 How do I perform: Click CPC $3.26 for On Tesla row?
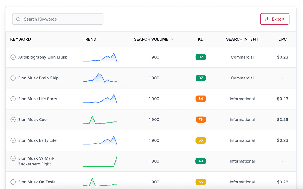click(x=283, y=182)
